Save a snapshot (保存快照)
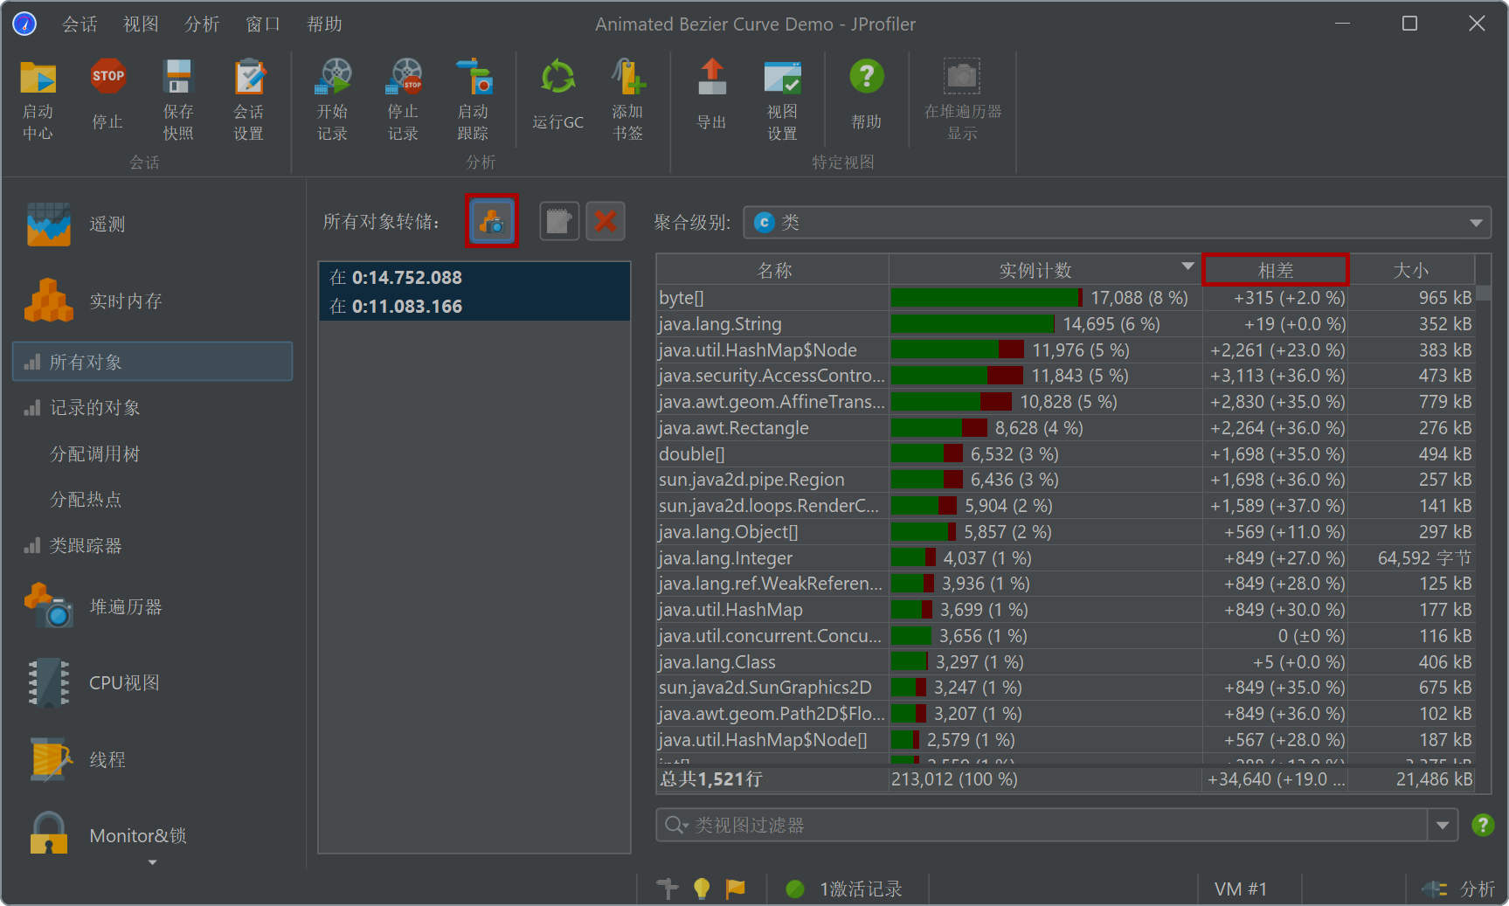Screen dimensions: 1509x906 (x=178, y=100)
